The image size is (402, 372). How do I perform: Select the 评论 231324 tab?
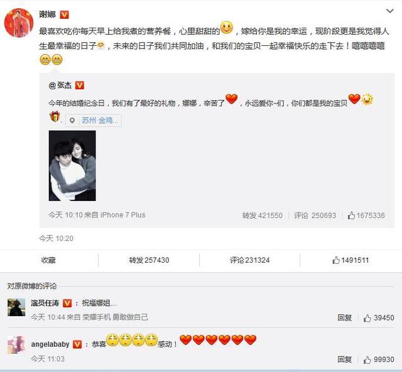click(x=250, y=260)
